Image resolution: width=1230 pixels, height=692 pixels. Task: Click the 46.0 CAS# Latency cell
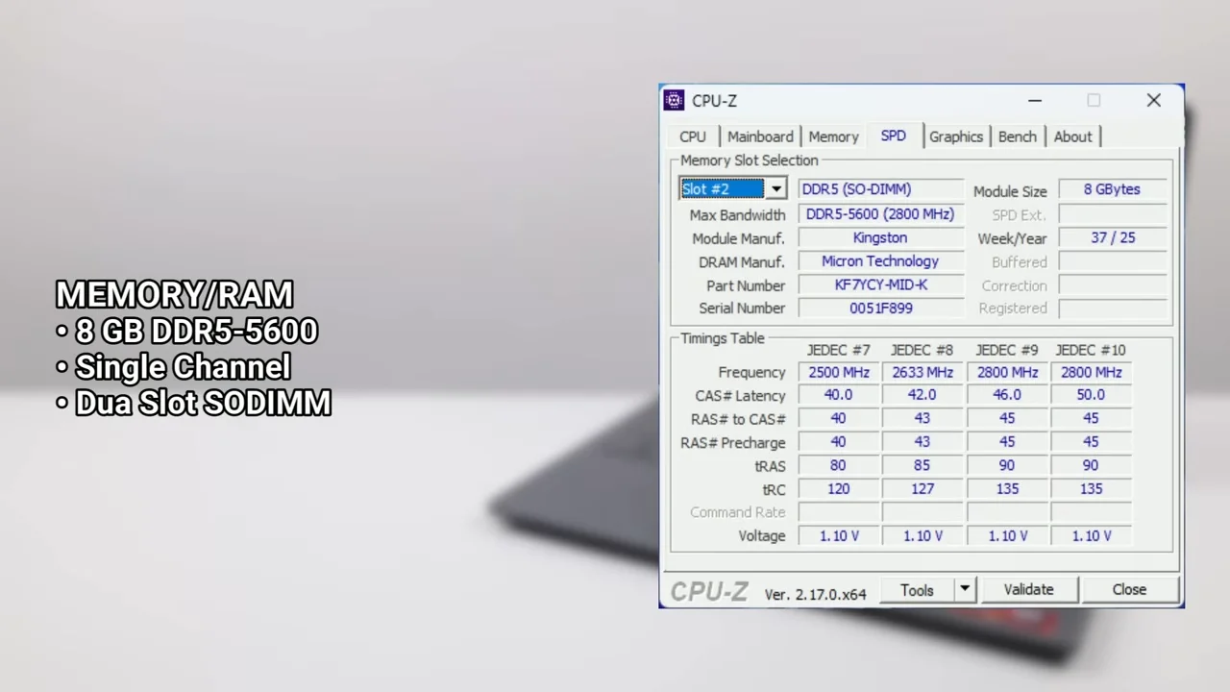[x=1006, y=395]
